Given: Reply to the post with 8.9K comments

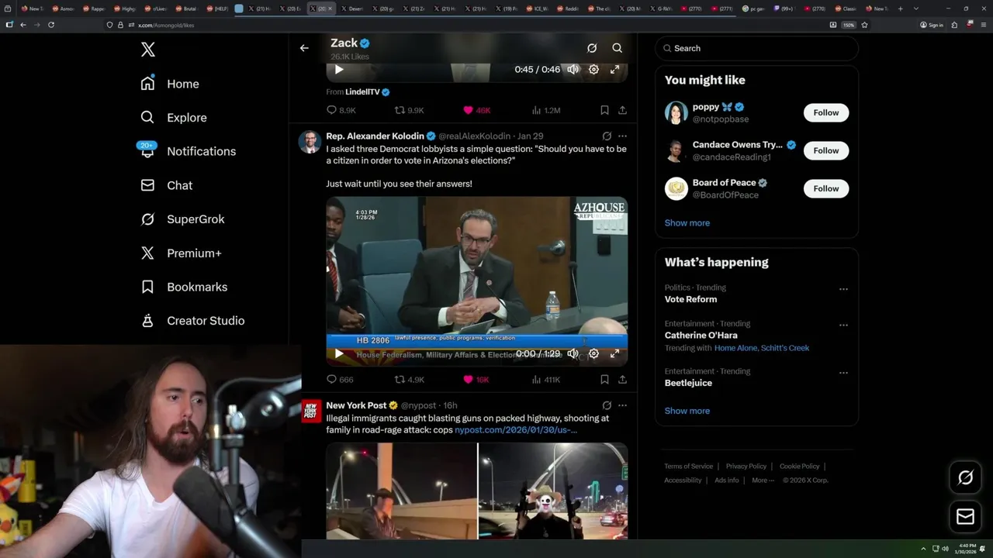Looking at the screenshot, I should [341, 111].
